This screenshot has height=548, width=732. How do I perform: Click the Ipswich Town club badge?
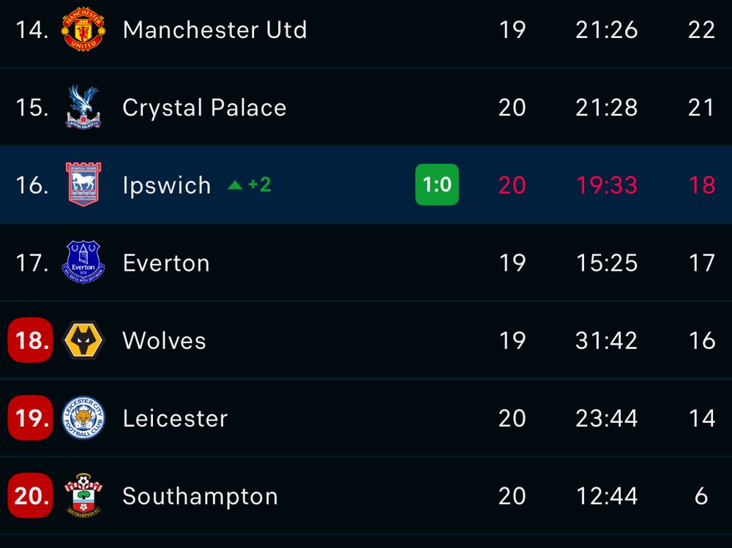(83, 185)
